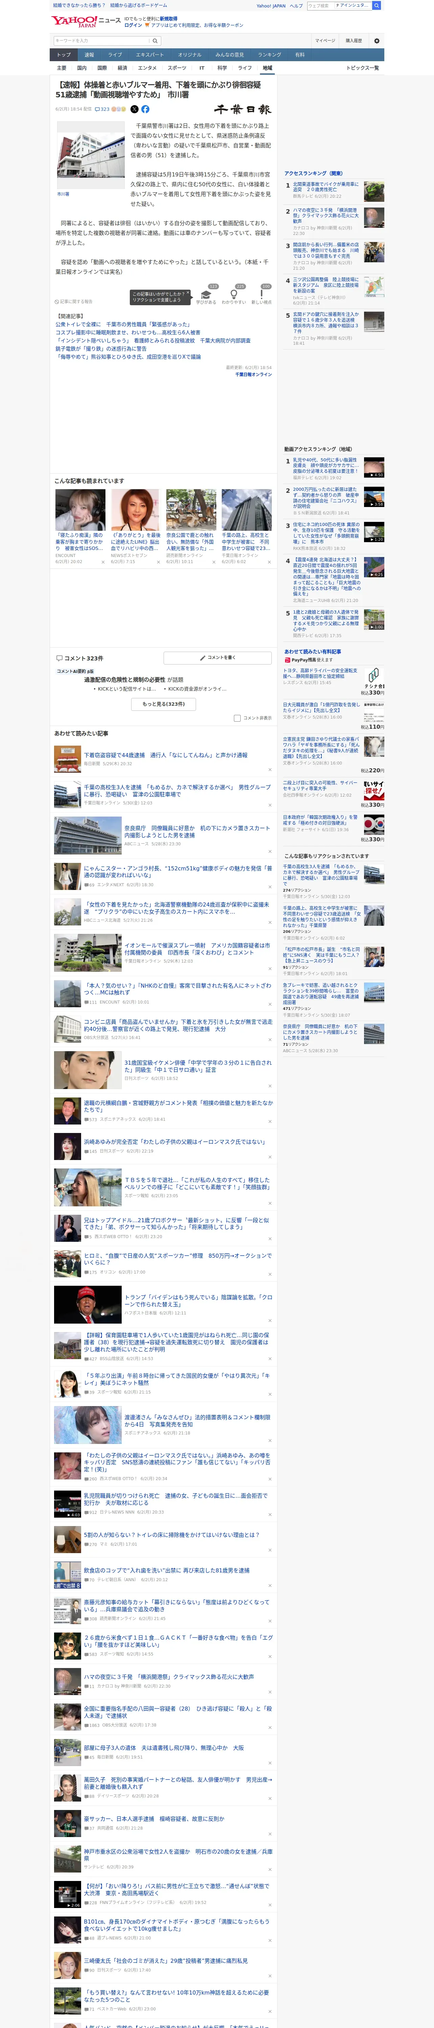Open the 奈良公園で鹿 article thumbnail
Viewport: 434px width, 2028px height.
(191, 510)
